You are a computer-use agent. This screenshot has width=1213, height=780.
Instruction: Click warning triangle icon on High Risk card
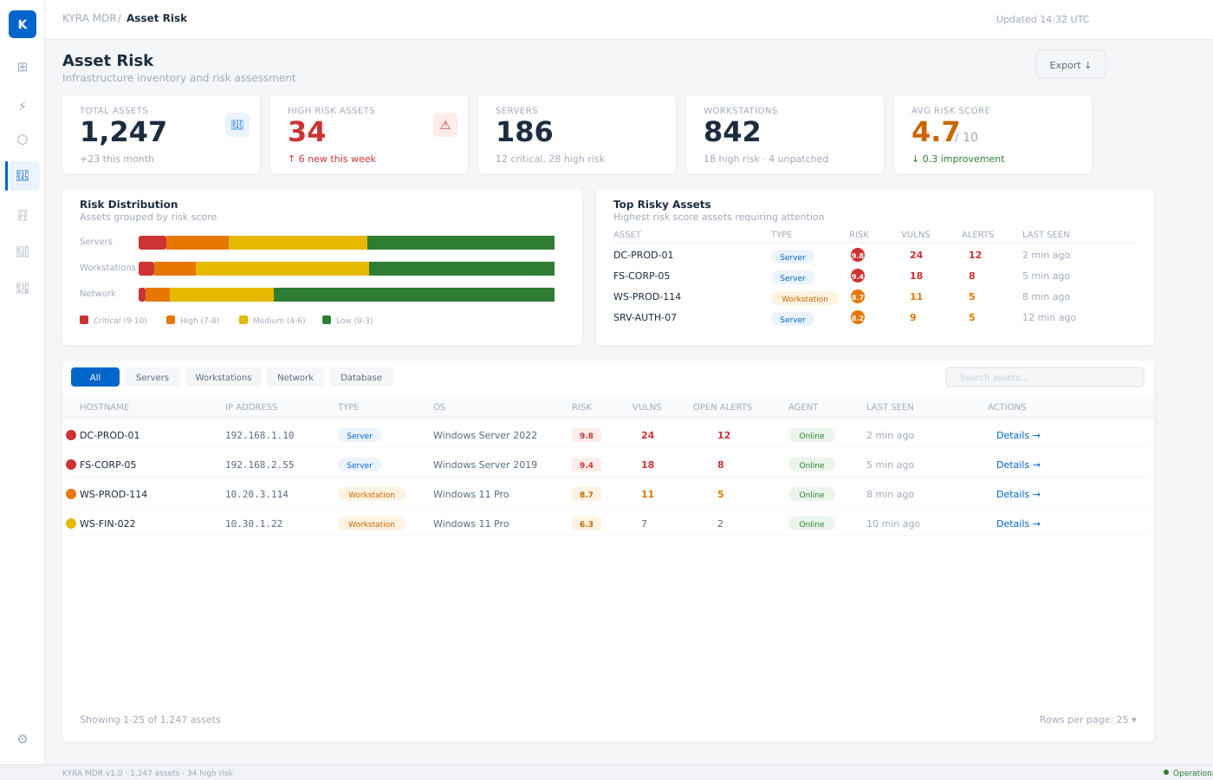445,125
